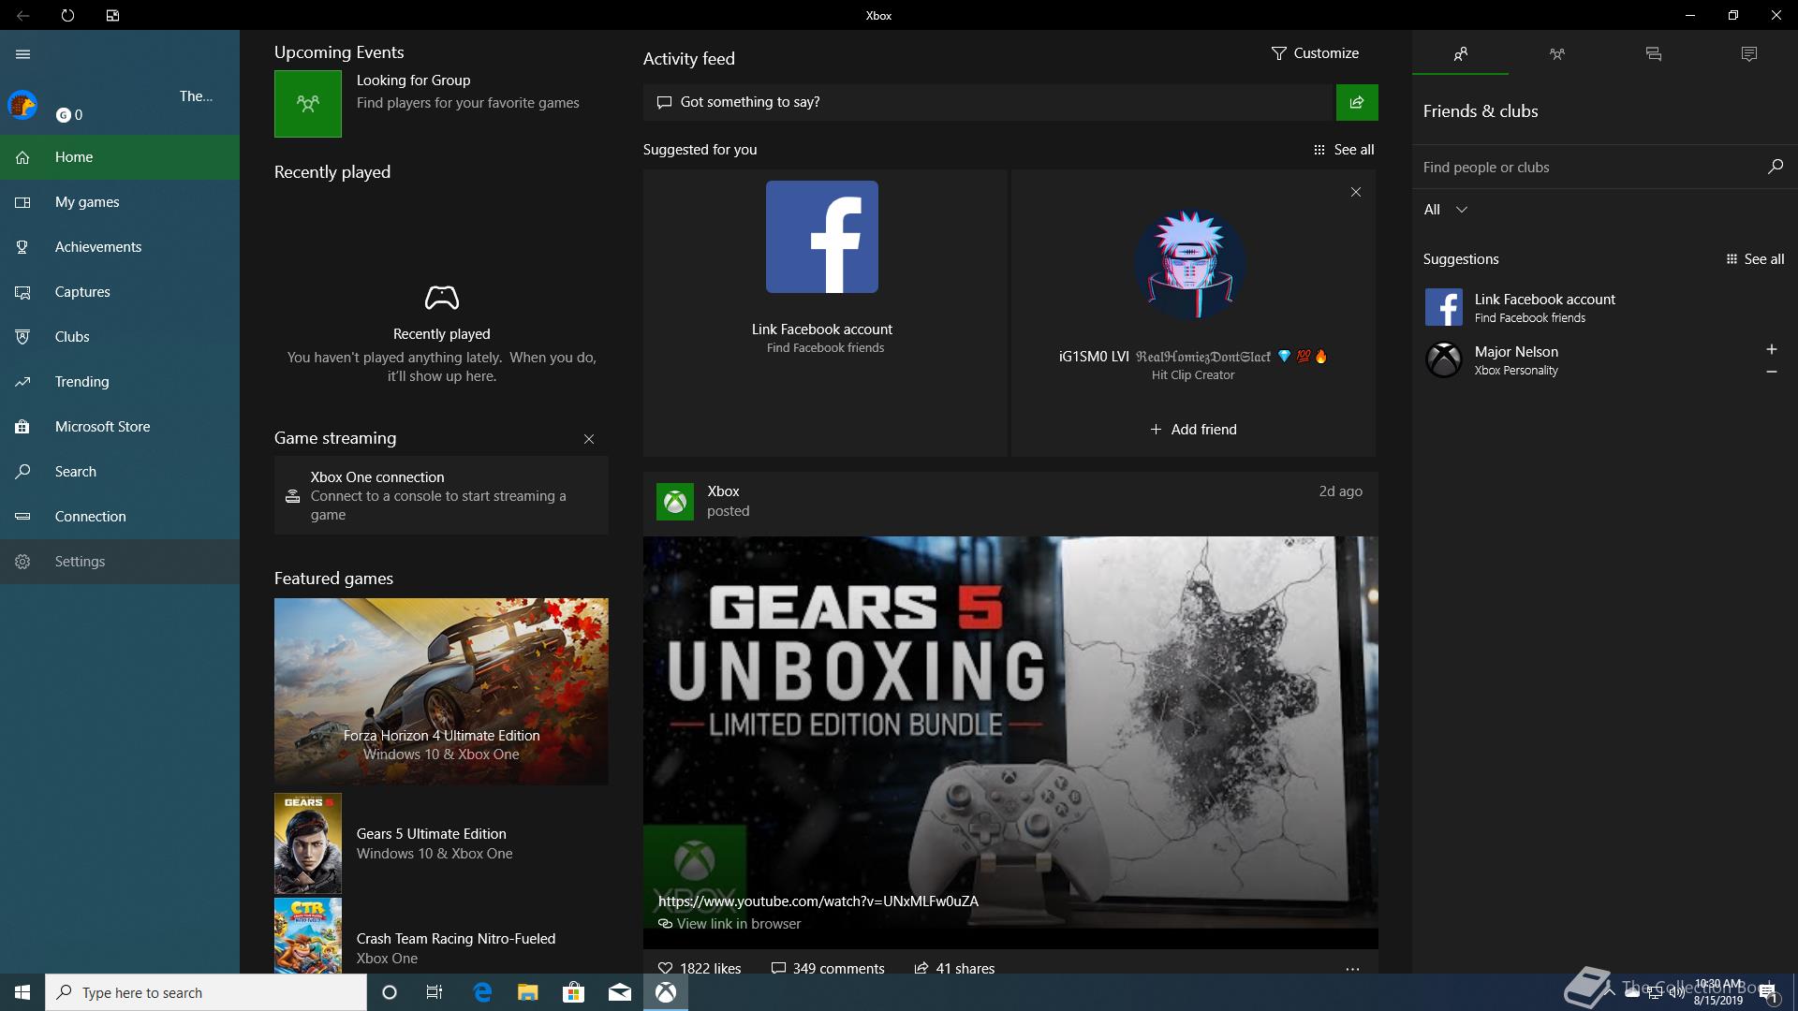Click Customize activity feed filter
The height and width of the screenshot is (1011, 1798).
[1315, 53]
